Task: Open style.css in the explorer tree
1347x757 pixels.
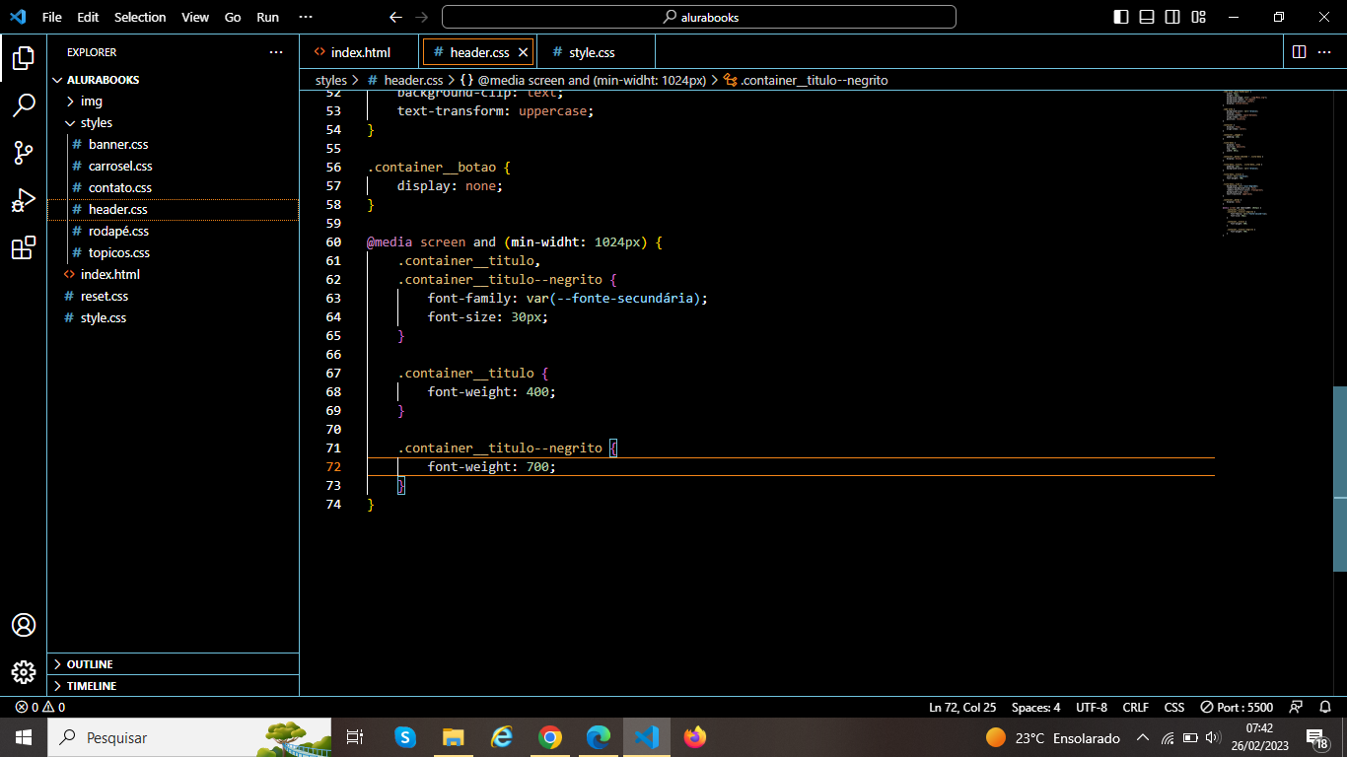Action: (173, 317)
